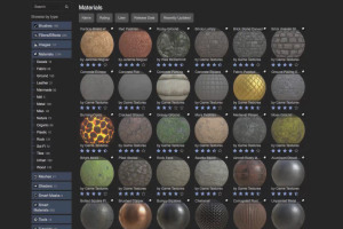Image resolution: width=343 pixels, height=229 pixels.
Task: Open the white stacked-stone material thumbnail
Action: tap(173, 87)
